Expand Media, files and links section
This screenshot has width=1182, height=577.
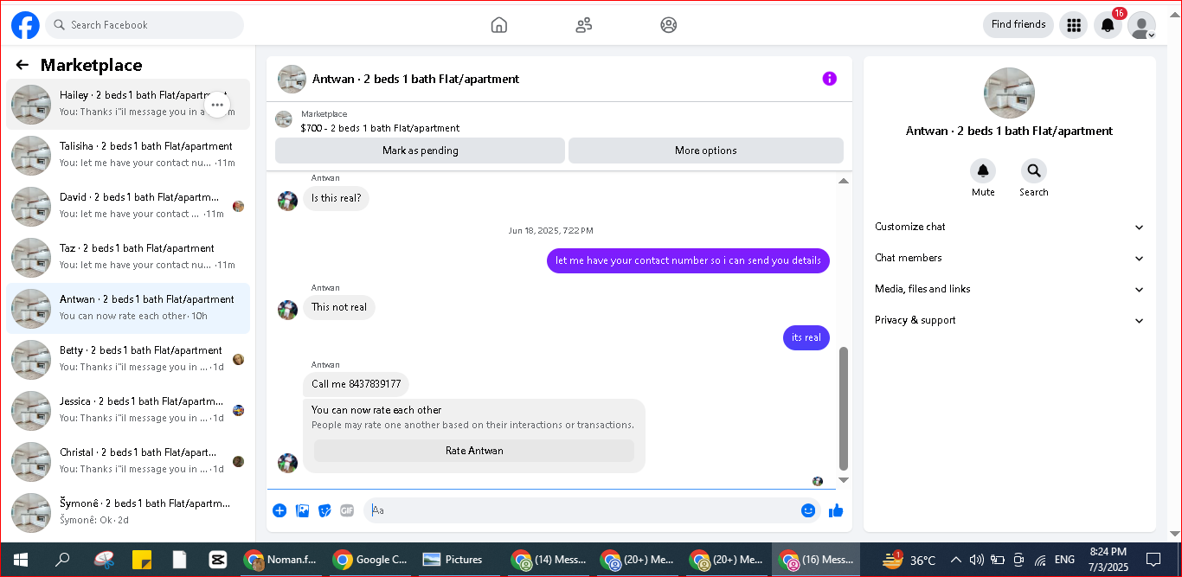coord(1009,289)
